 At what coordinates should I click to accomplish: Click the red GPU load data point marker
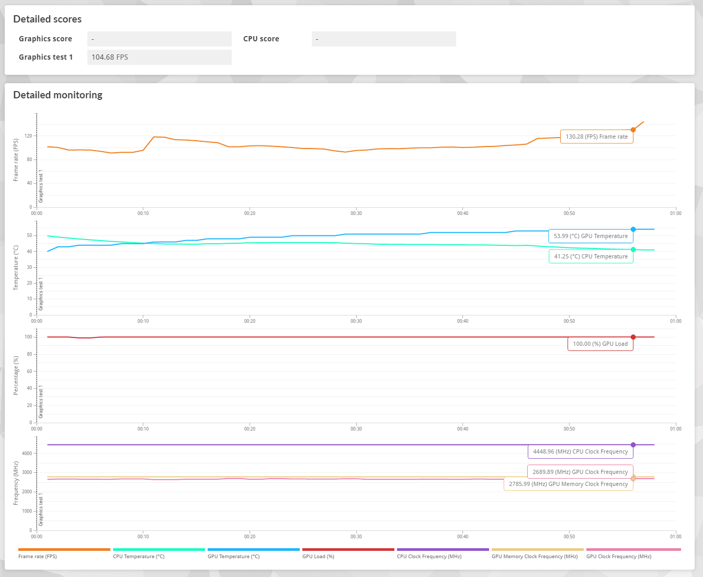click(633, 337)
